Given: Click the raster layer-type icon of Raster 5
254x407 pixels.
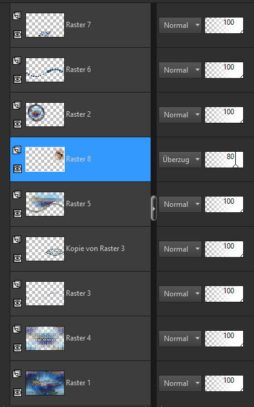Looking at the screenshot, I should click(x=17, y=195).
